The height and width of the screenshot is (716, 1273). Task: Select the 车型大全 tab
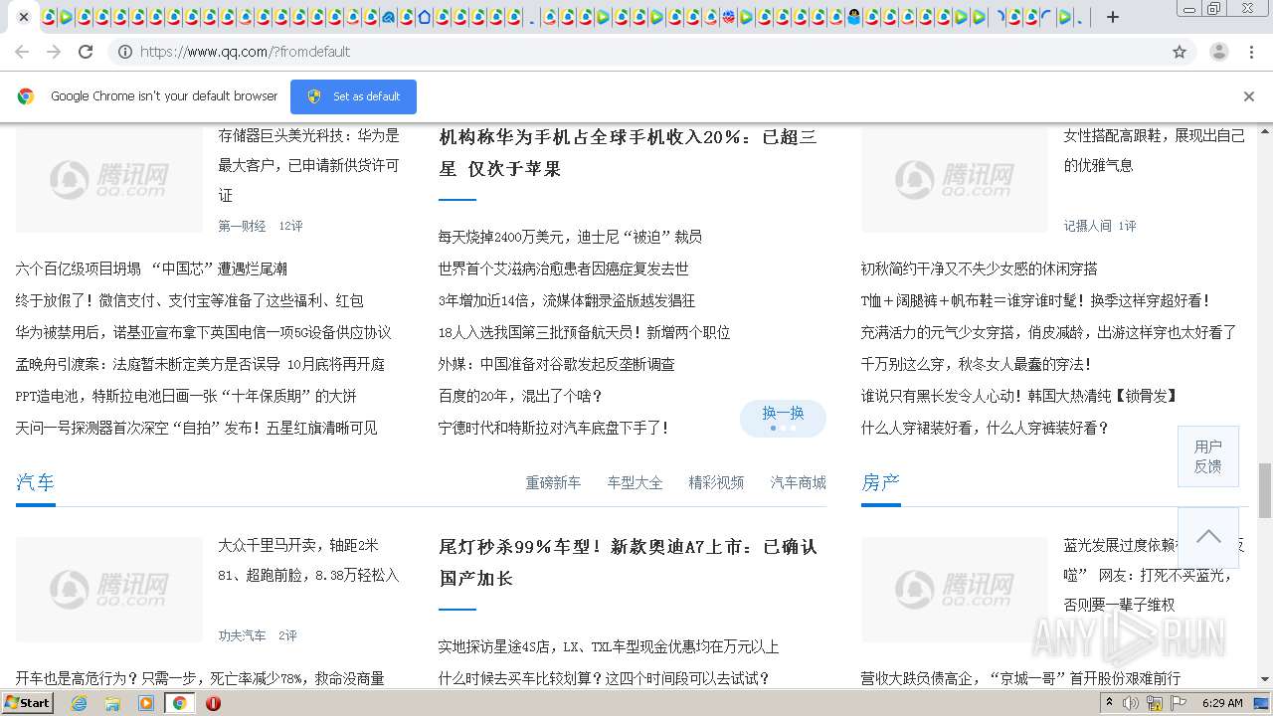click(635, 482)
